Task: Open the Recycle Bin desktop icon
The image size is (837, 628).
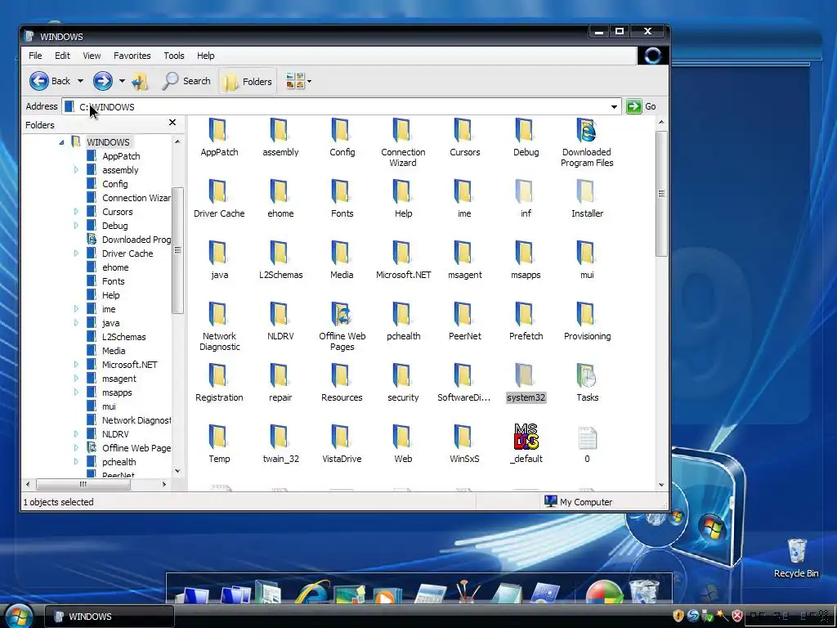Action: coord(796,558)
